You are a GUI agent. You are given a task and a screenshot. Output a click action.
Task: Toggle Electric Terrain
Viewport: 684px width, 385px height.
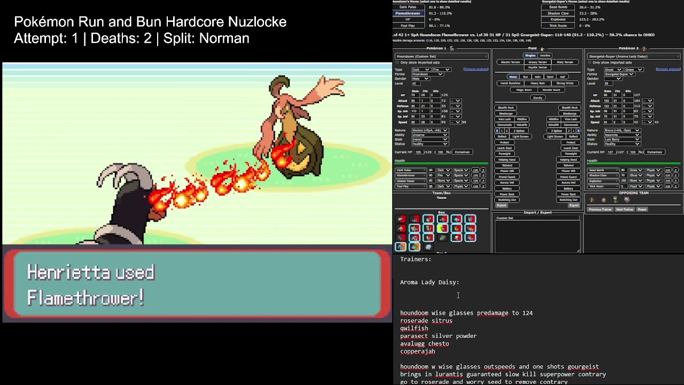pyautogui.click(x=510, y=62)
